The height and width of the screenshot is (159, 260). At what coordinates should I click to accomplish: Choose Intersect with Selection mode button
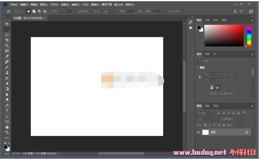coord(45,11)
